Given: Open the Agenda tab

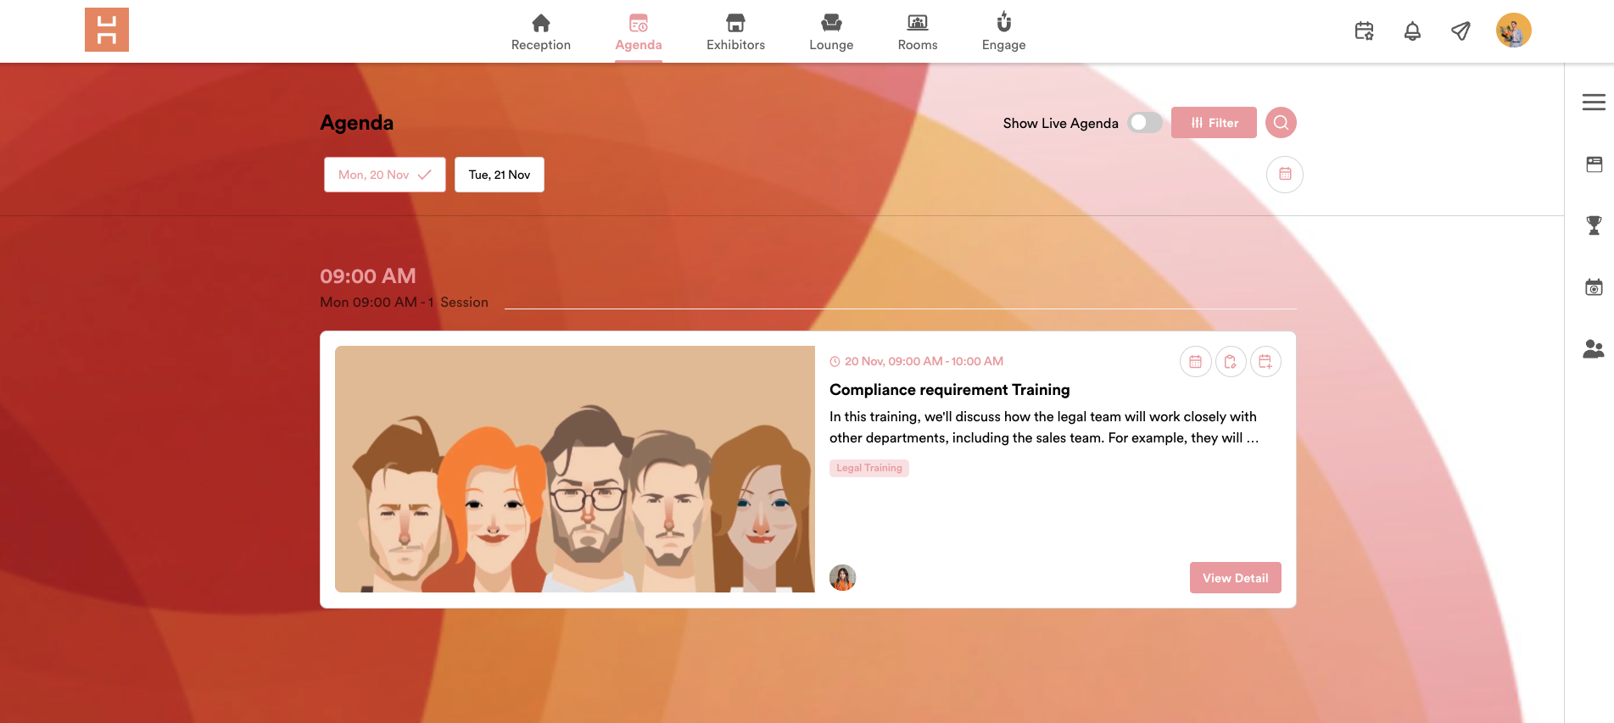Looking at the screenshot, I should point(639,32).
